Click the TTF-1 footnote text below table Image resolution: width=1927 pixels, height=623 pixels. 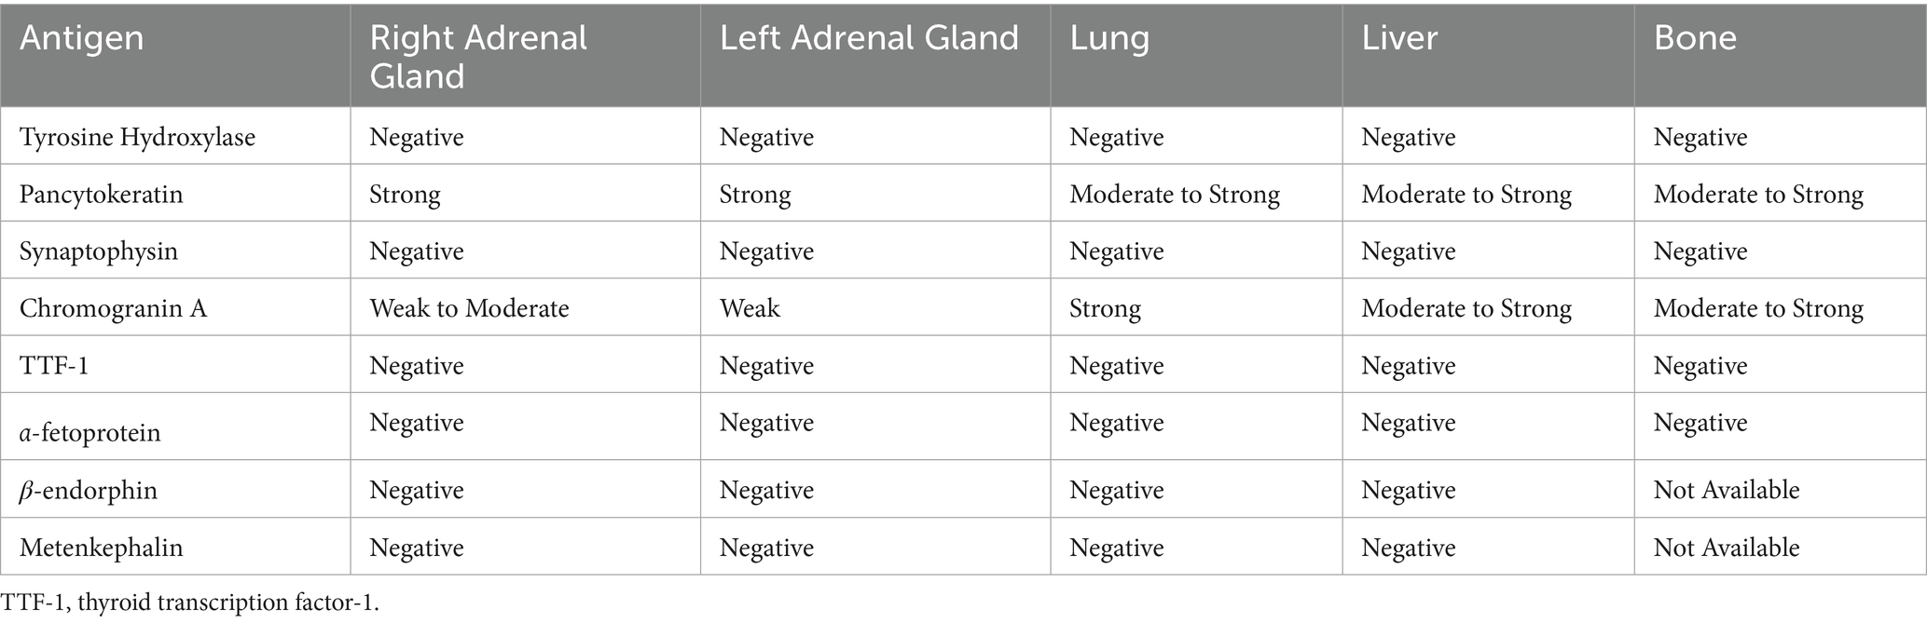tap(190, 603)
